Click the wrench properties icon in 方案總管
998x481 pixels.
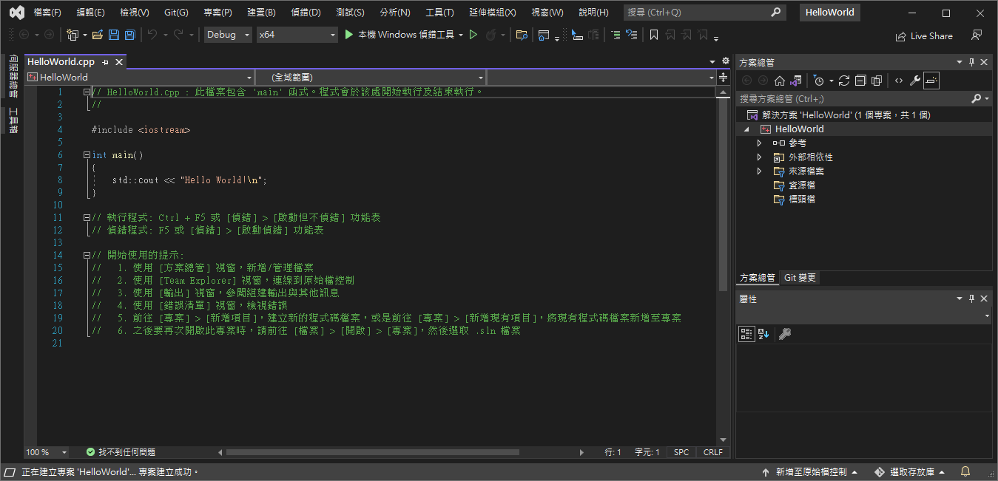click(x=915, y=81)
